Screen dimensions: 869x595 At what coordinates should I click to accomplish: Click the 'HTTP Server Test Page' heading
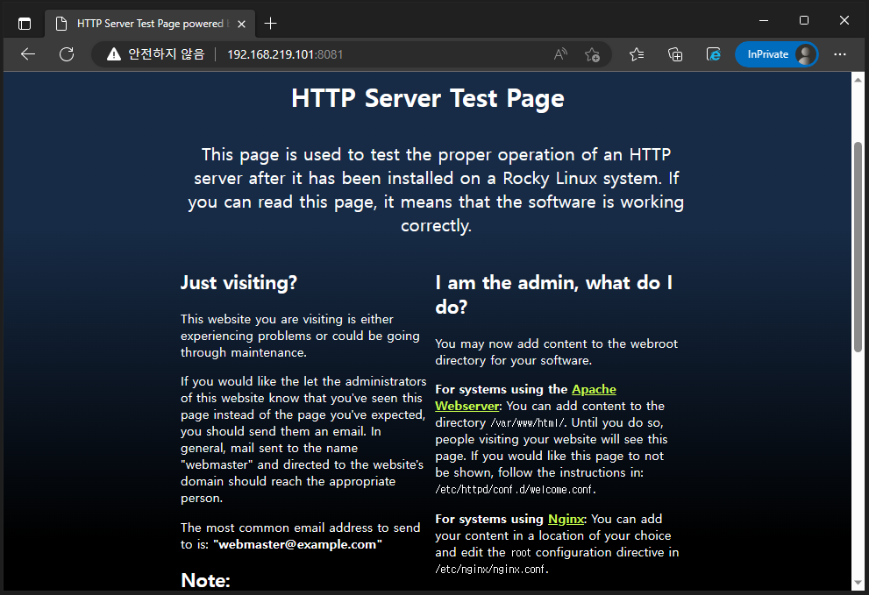pyautogui.click(x=427, y=99)
